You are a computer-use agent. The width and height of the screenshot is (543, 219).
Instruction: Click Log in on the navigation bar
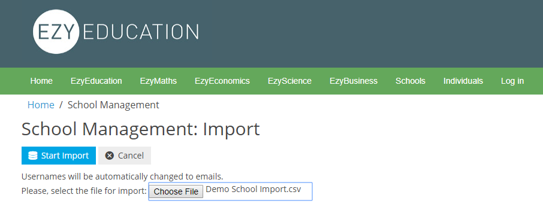[x=512, y=81]
